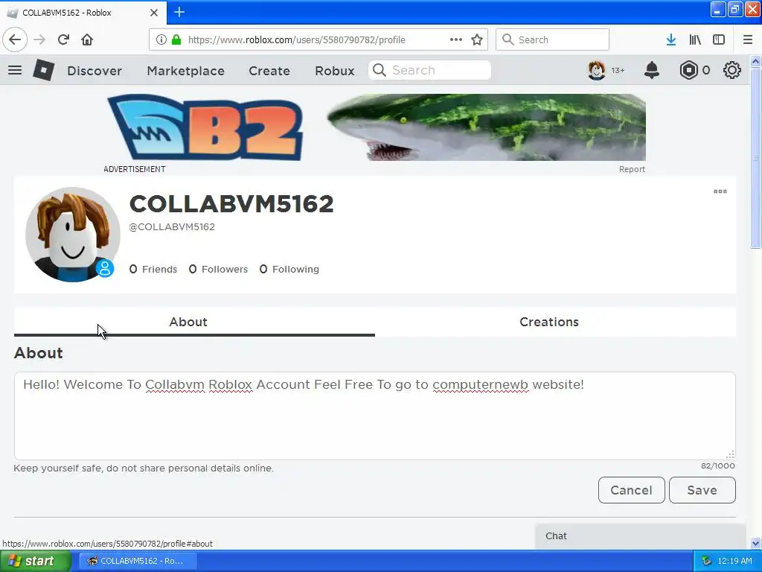Open Roblox notifications bell
762x572 pixels.
click(x=652, y=70)
